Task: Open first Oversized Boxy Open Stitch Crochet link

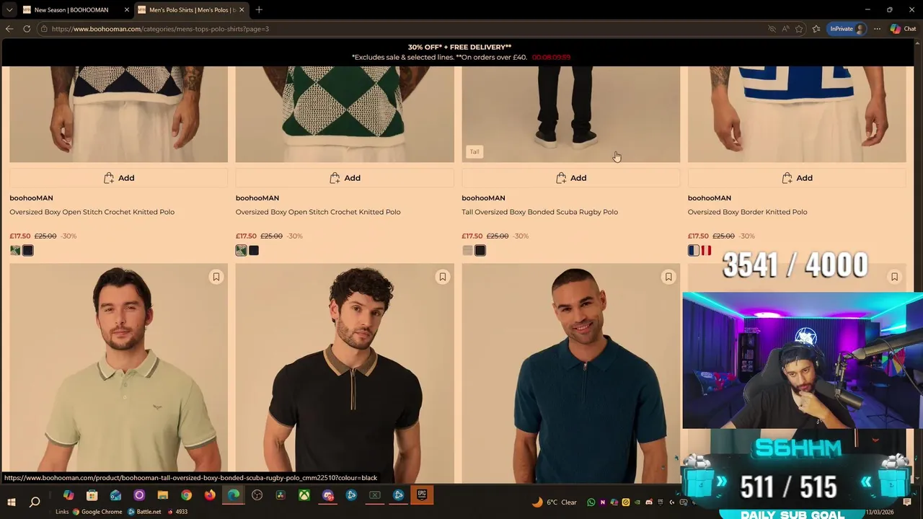Action: [x=92, y=212]
